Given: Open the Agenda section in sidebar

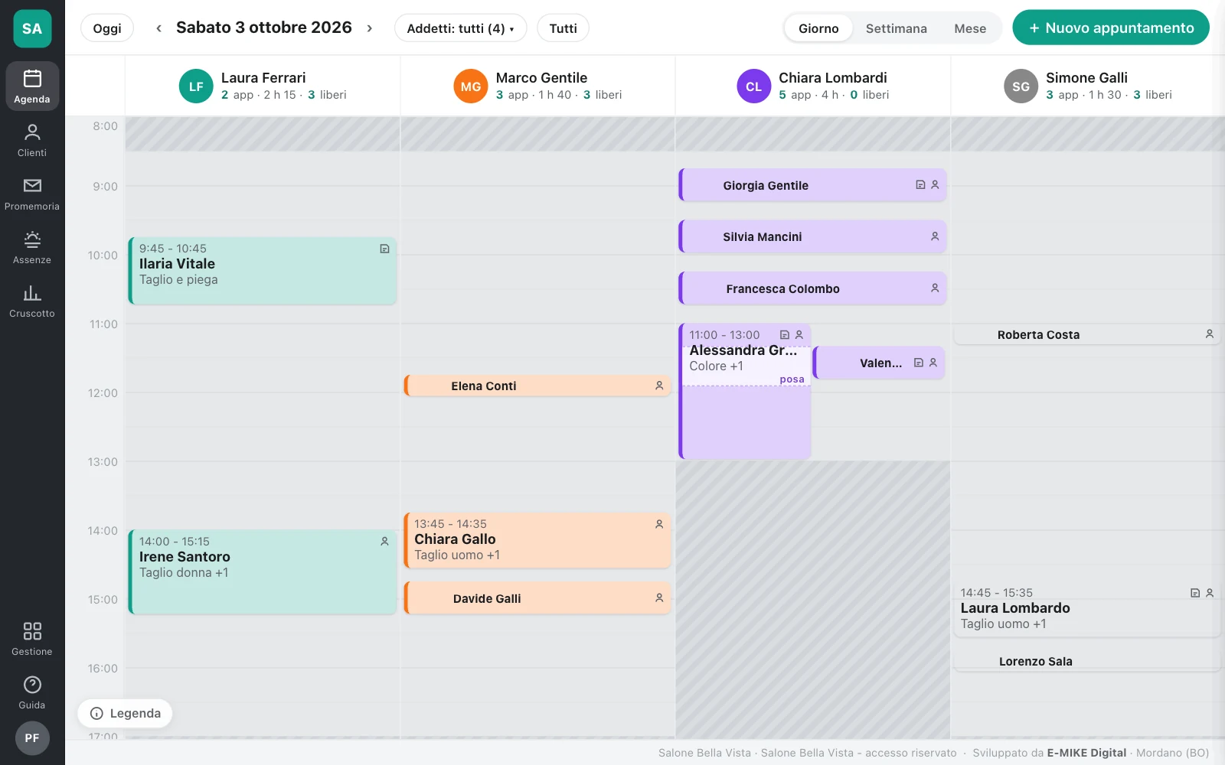Looking at the screenshot, I should click(x=32, y=86).
